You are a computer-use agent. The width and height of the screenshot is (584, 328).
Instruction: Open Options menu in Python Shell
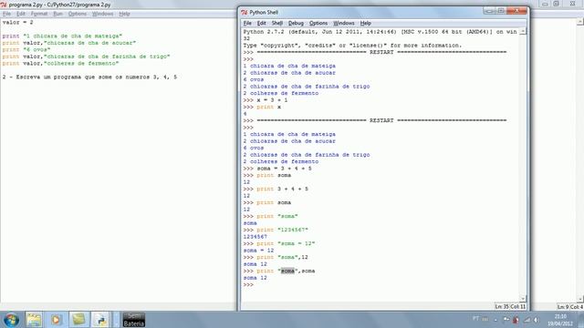coord(318,23)
